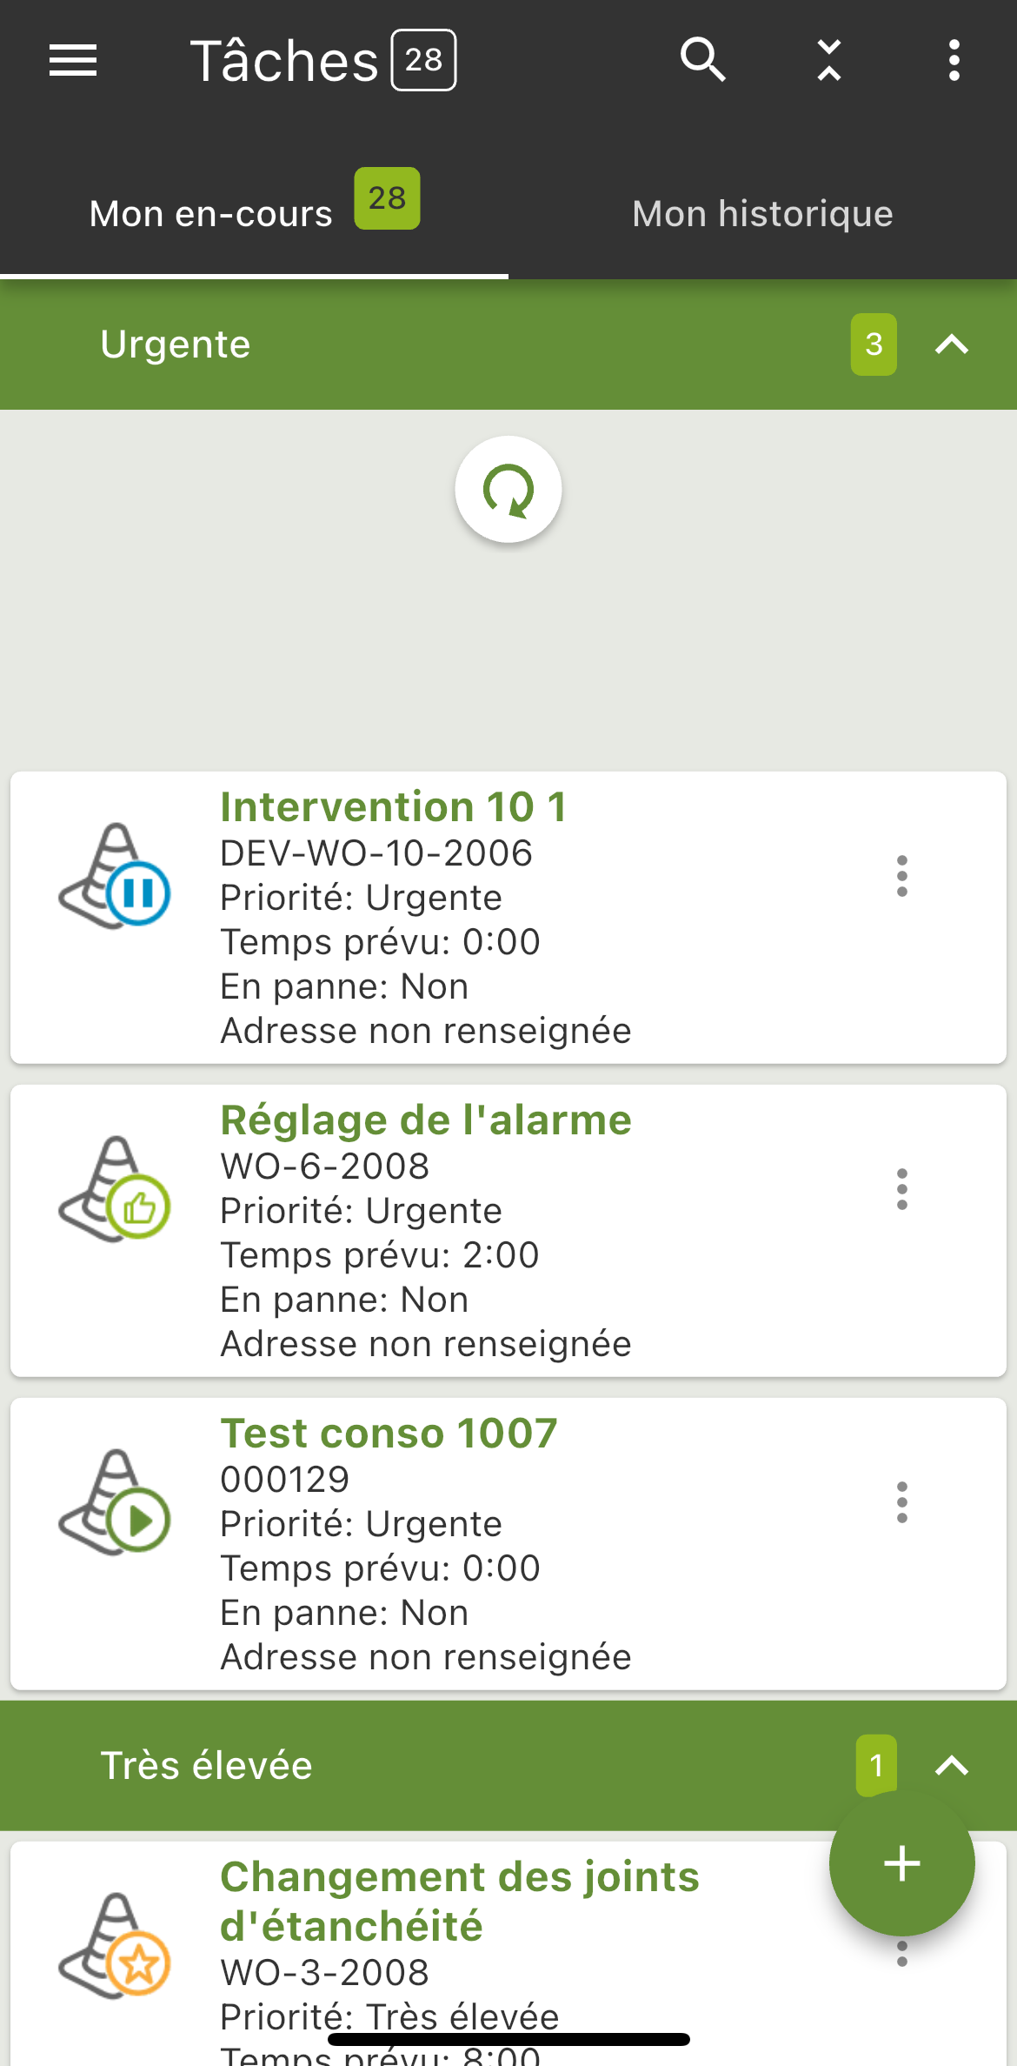Image resolution: width=1017 pixels, height=2066 pixels.
Task: Open options menu for Réglage de l'alarme
Action: point(902,1189)
